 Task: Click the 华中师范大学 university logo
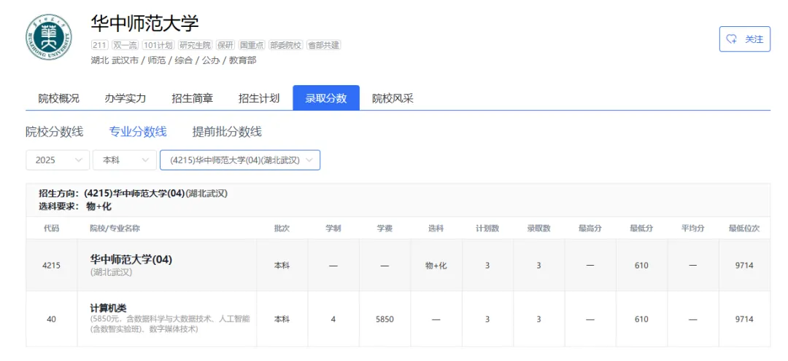click(x=49, y=37)
